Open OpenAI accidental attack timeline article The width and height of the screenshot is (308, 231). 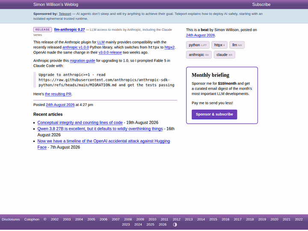[x=104, y=144]
